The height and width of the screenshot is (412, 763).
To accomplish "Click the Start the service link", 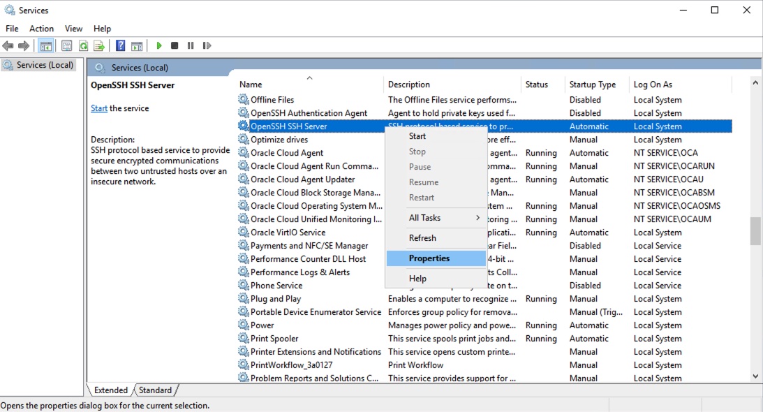I will click(x=99, y=108).
